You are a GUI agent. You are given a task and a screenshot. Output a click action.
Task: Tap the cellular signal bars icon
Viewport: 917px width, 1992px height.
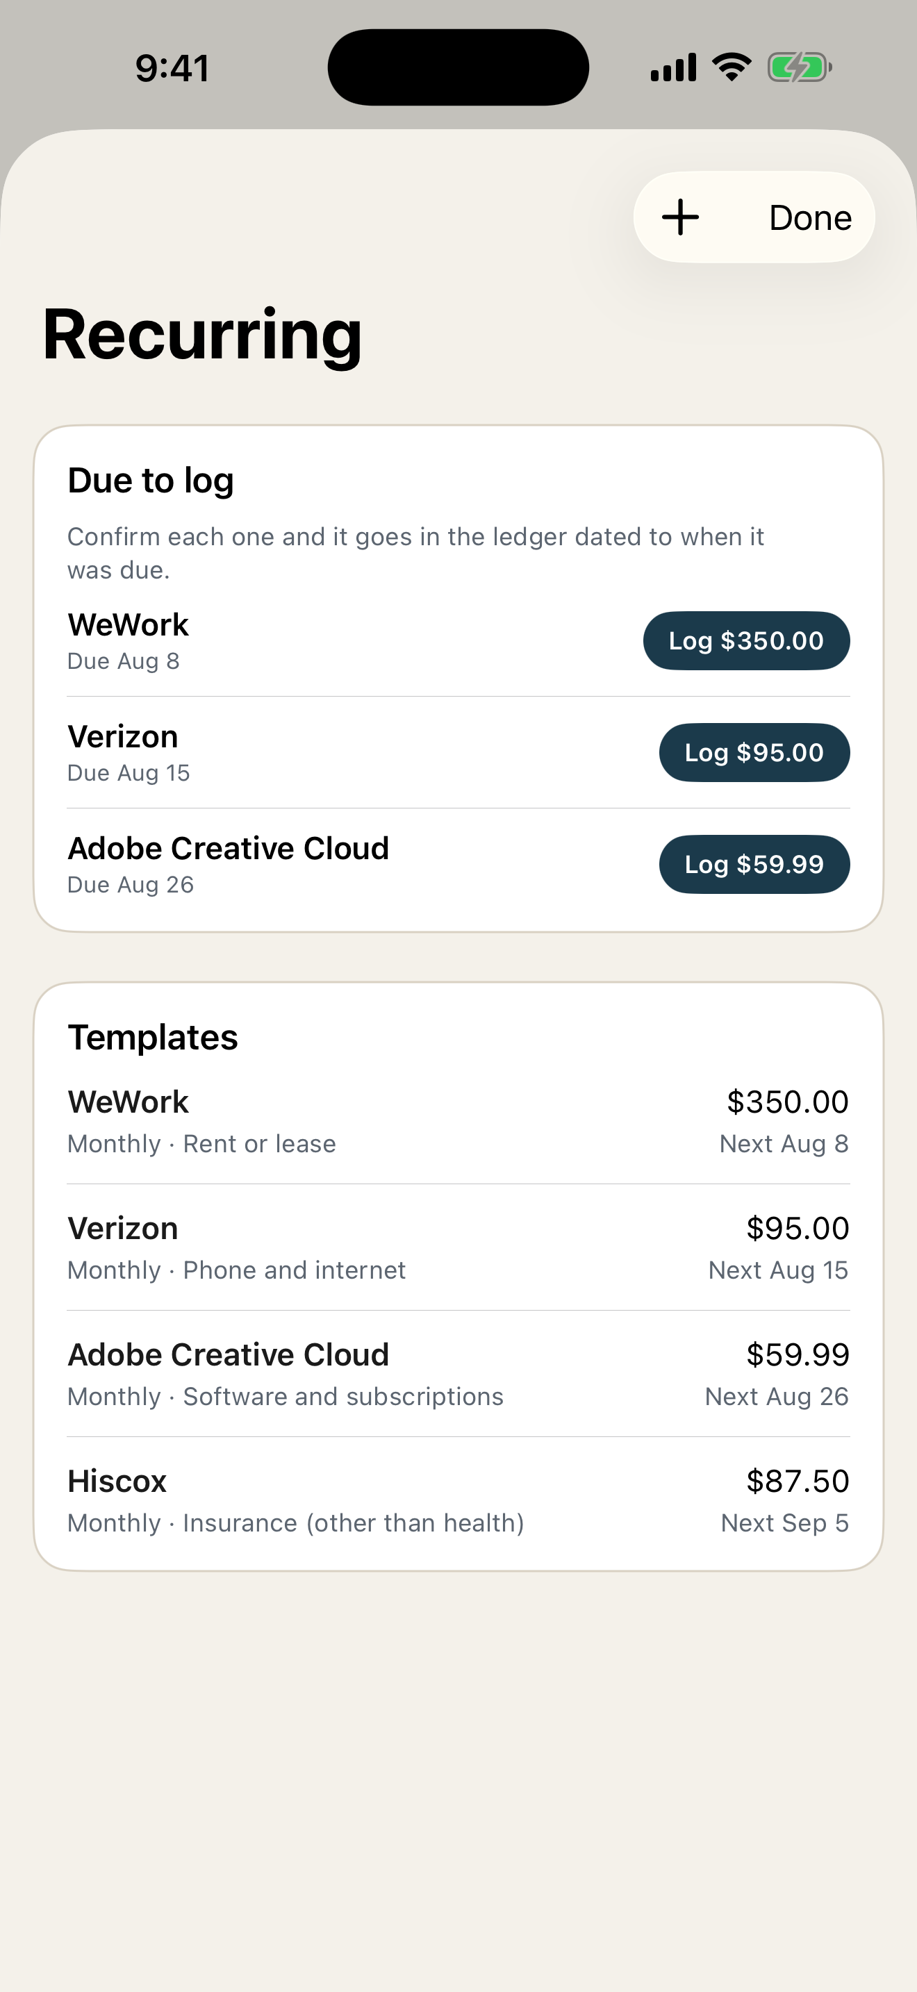click(673, 67)
